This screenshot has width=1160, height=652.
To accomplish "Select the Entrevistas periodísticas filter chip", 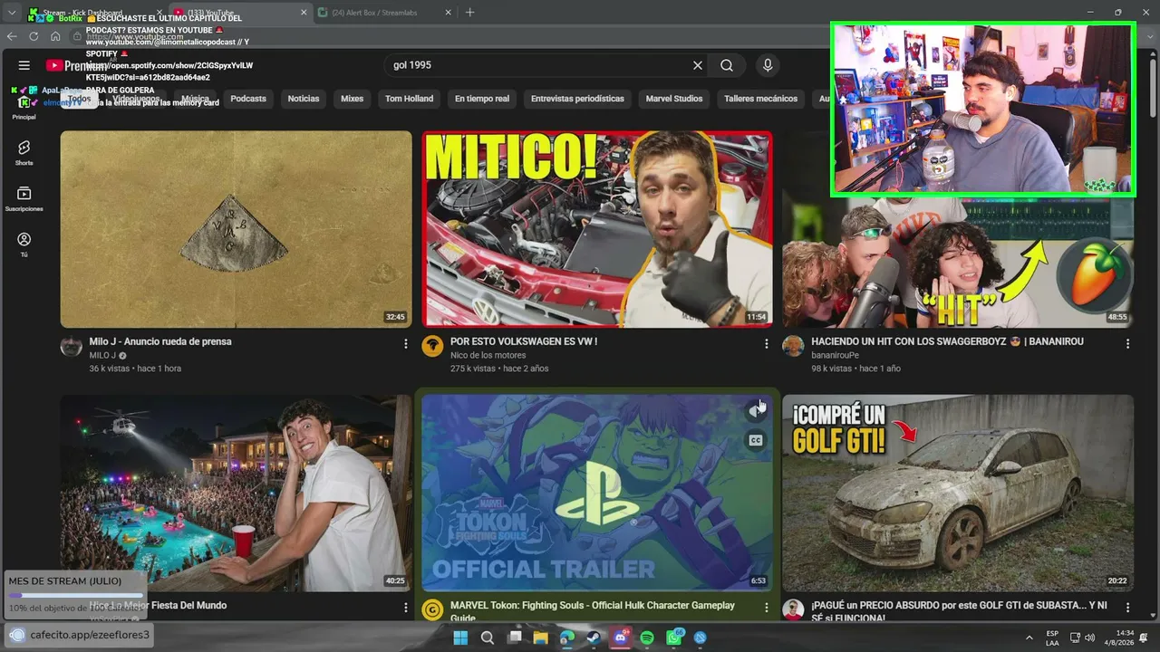I will tap(577, 99).
